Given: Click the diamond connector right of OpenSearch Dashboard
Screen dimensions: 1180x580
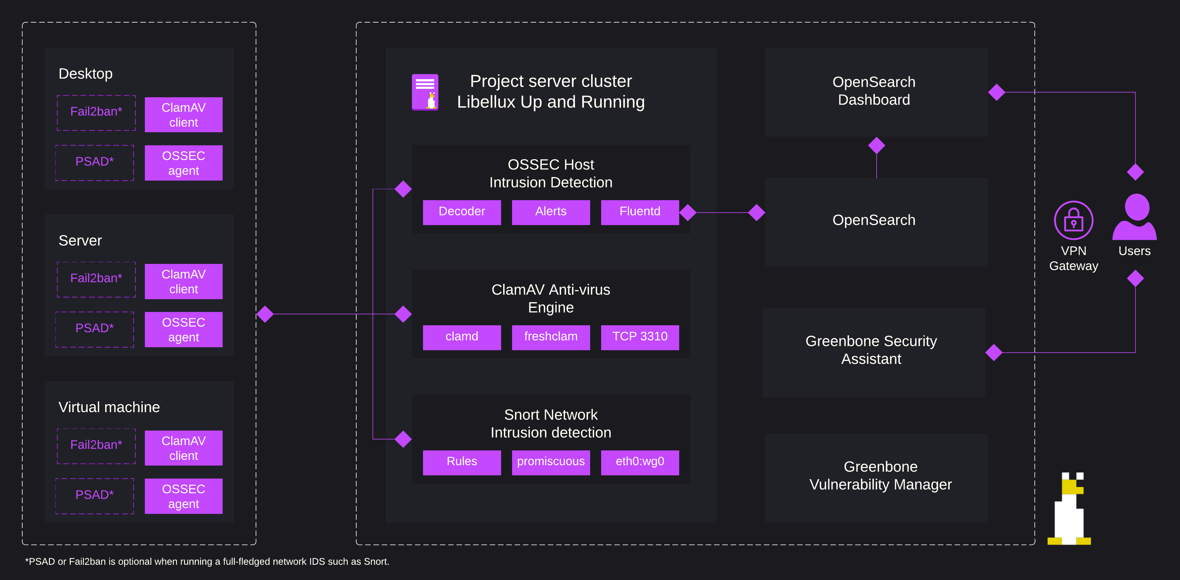Looking at the screenshot, I should [x=996, y=92].
